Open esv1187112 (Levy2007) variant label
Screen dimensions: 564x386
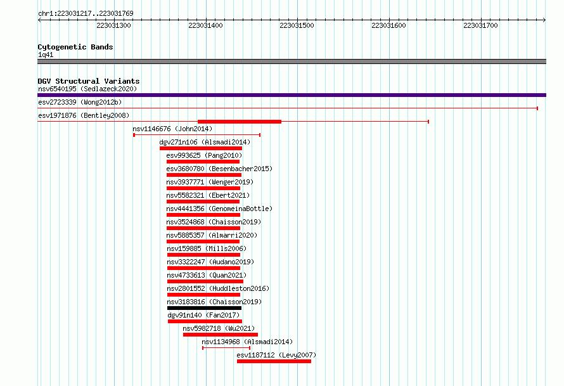tap(276, 355)
